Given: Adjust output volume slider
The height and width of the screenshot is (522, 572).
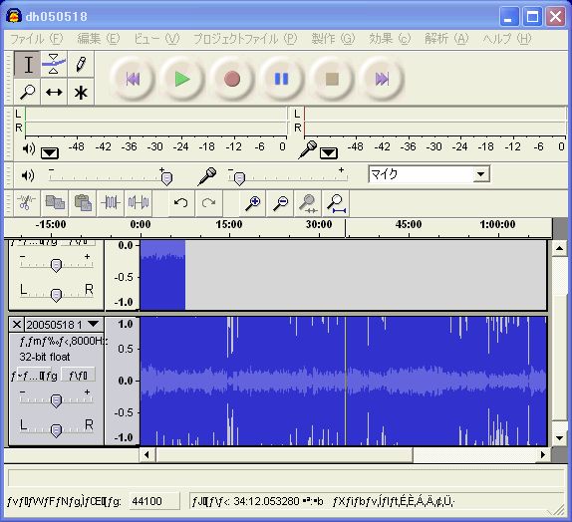Looking at the screenshot, I should 166,178.
